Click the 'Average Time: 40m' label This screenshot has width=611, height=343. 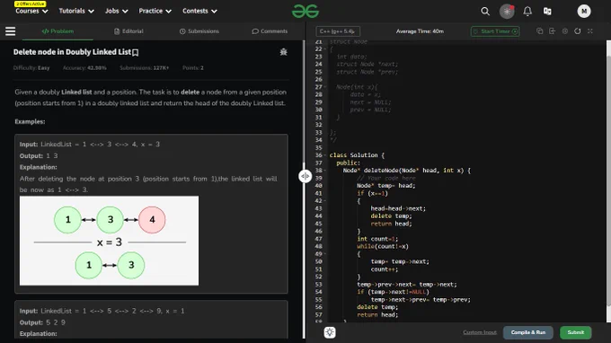tap(420, 31)
